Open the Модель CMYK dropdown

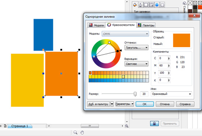click(x=125, y=34)
